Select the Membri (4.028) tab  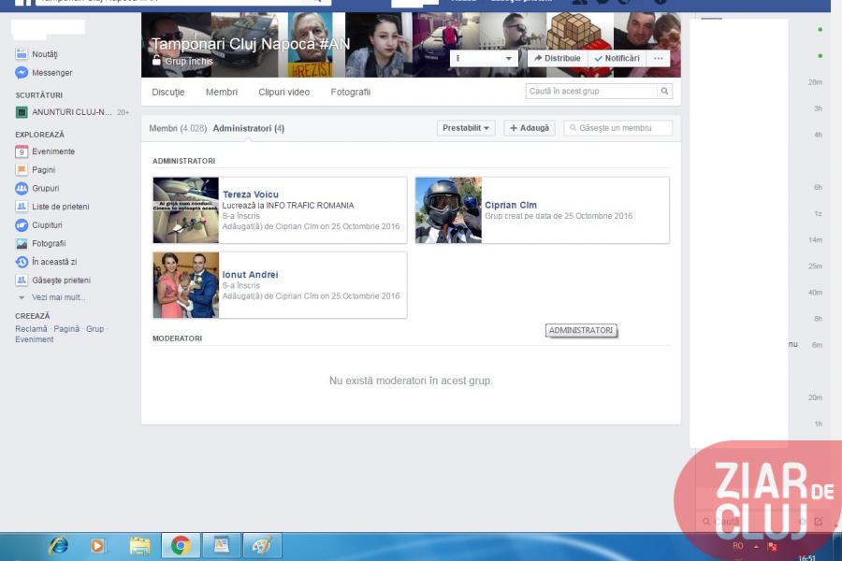tap(178, 128)
